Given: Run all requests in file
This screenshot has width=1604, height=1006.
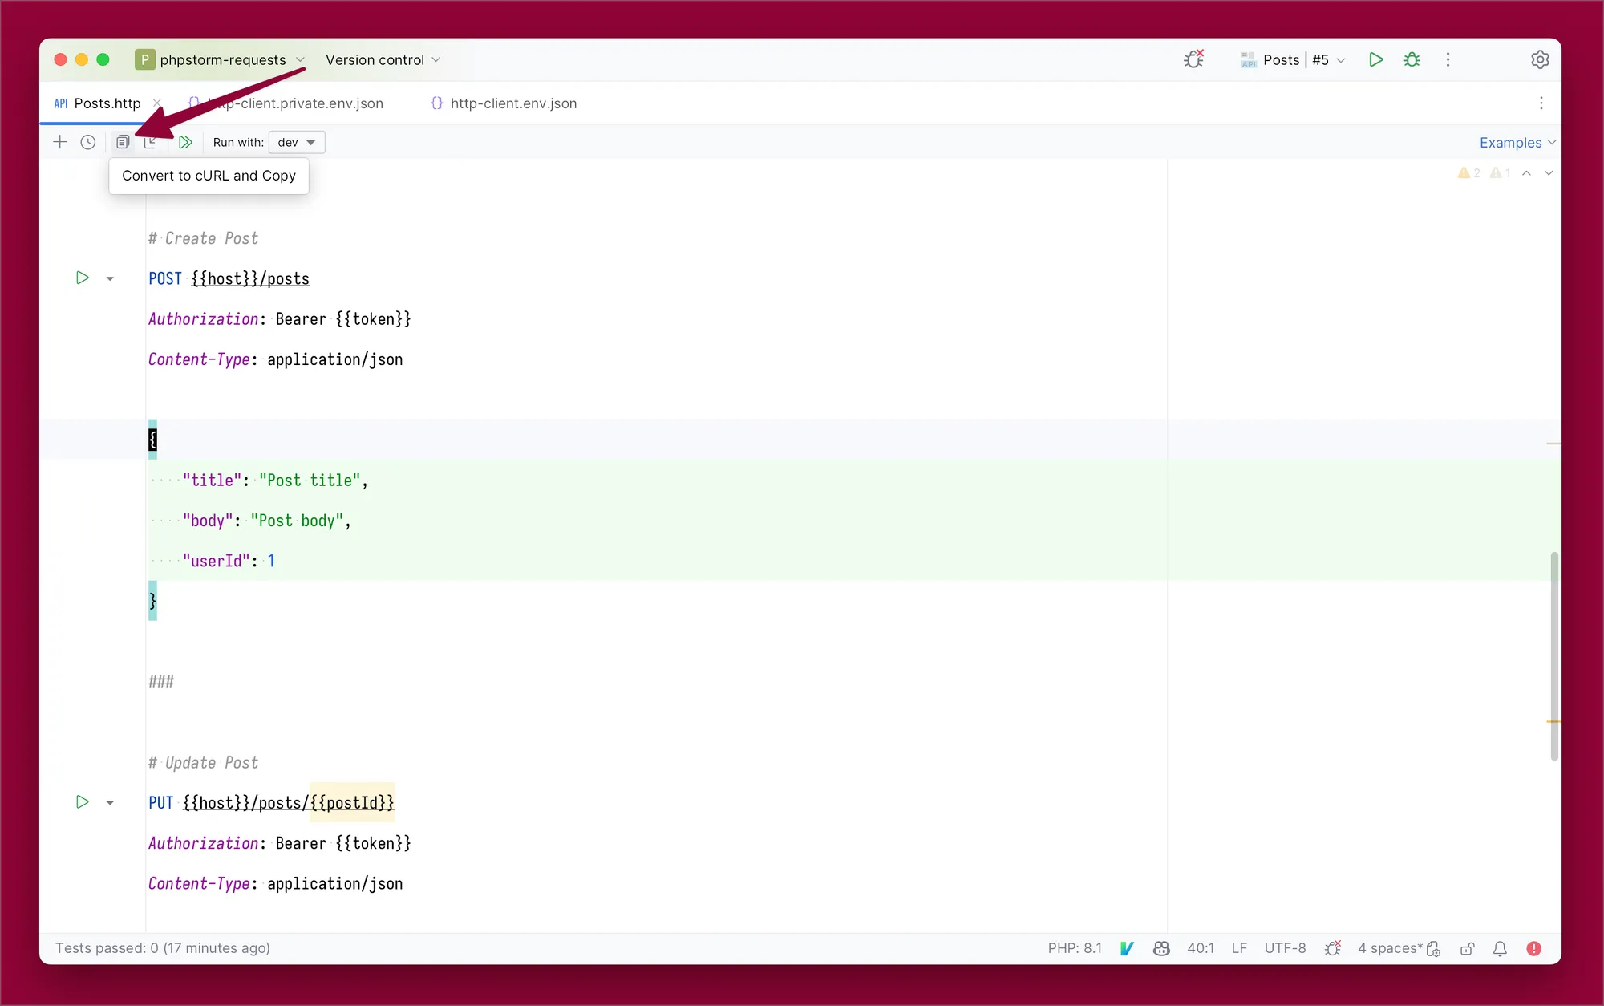Looking at the screenshot, I should 185,142.
